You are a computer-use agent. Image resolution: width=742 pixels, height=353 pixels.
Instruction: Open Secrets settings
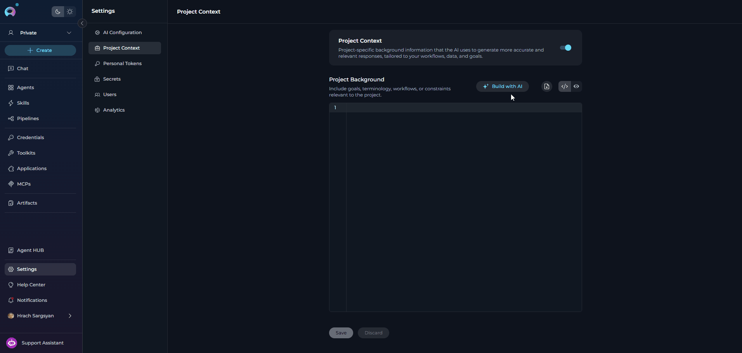pyautogui.click(x=125, y=79)
